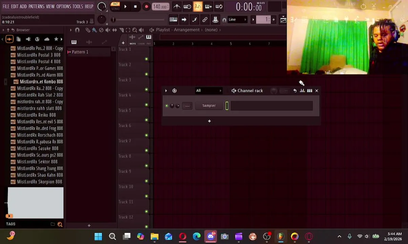Select the playlist mute tool
The width and height of the screenshot is (408, 244).
108,30
